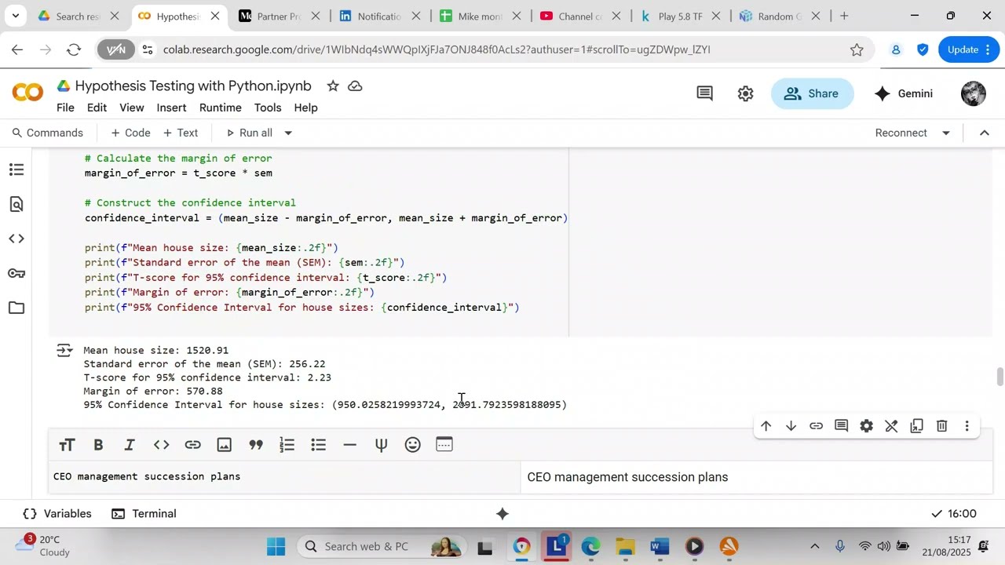Image resolution: width=1005 pixels, height=565 pixels.
Task: Click the taskbar Search web & PC box
Action: pyautogui.click(x=382, y=546)
